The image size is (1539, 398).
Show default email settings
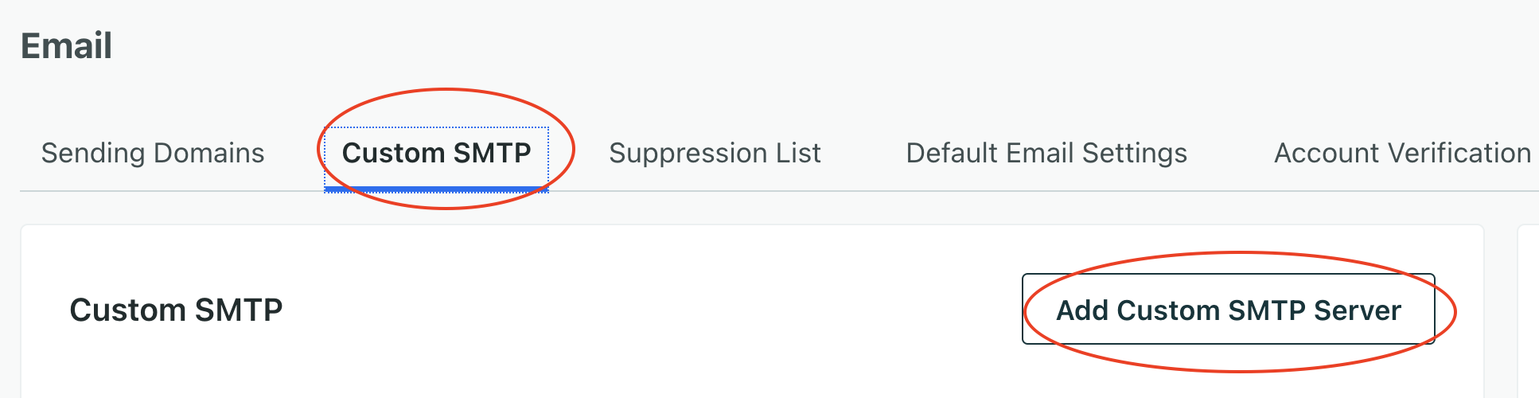[1046, 153]
